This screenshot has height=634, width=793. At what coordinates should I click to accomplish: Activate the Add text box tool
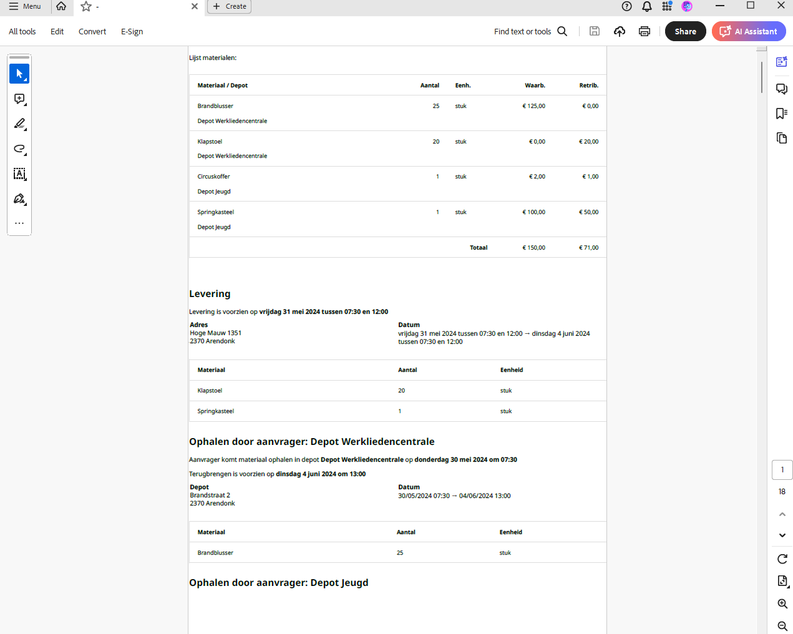(19, 174)
